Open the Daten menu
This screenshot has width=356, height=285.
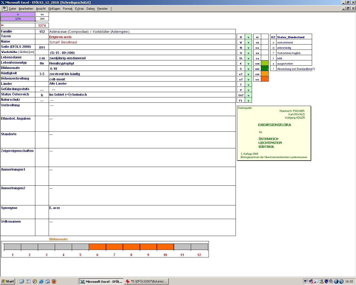click(x=91, y=9)
